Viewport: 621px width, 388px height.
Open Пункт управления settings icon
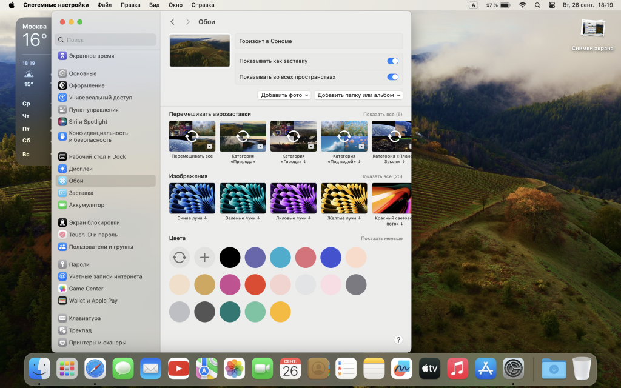[x=62, y=110]
